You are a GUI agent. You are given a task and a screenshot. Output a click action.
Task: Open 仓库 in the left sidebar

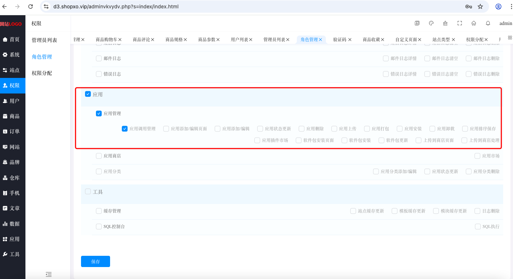point(13,178)
